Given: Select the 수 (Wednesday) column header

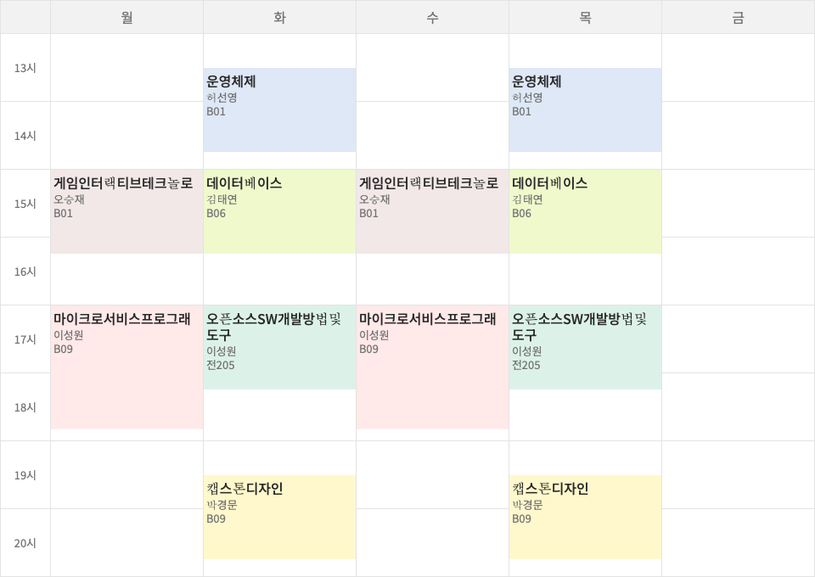Looking at the screenshot, I should tap(432, 17).
